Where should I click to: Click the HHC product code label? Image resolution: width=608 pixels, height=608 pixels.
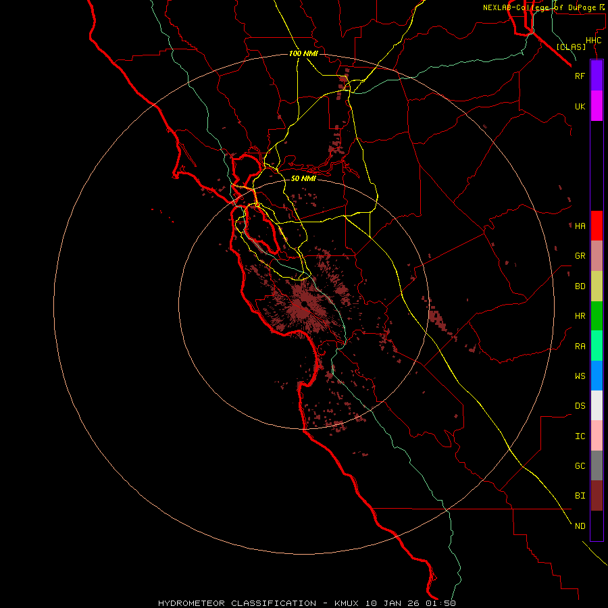pos(593,41)
